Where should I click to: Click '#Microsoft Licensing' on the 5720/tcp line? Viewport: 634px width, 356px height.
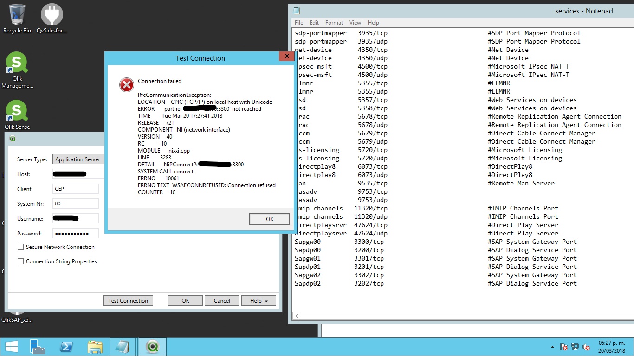524,150
